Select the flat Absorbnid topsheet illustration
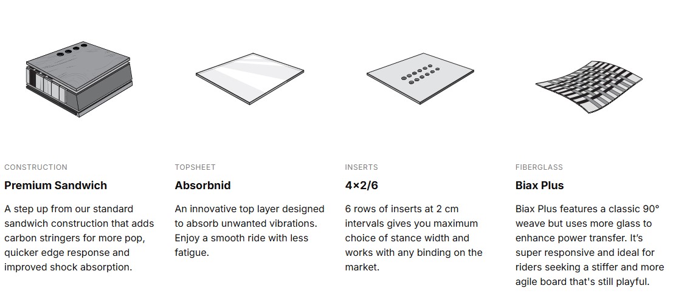Image resolution: width=673 pixels, height=308 pixels. (x=249, y=77)
